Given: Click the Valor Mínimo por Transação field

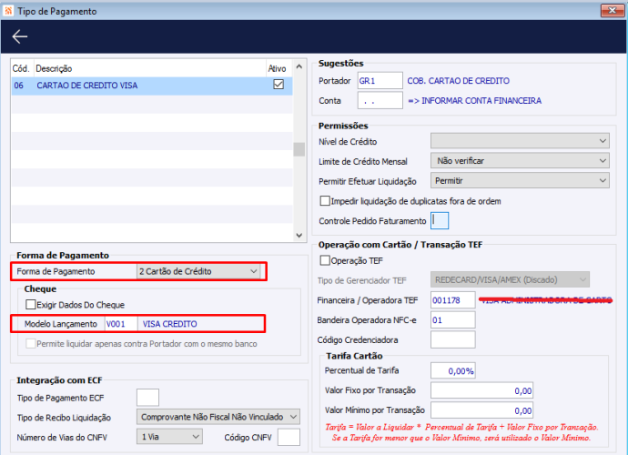Looking at the screenshot, I should pyautogui.click(x=481, y=410).
